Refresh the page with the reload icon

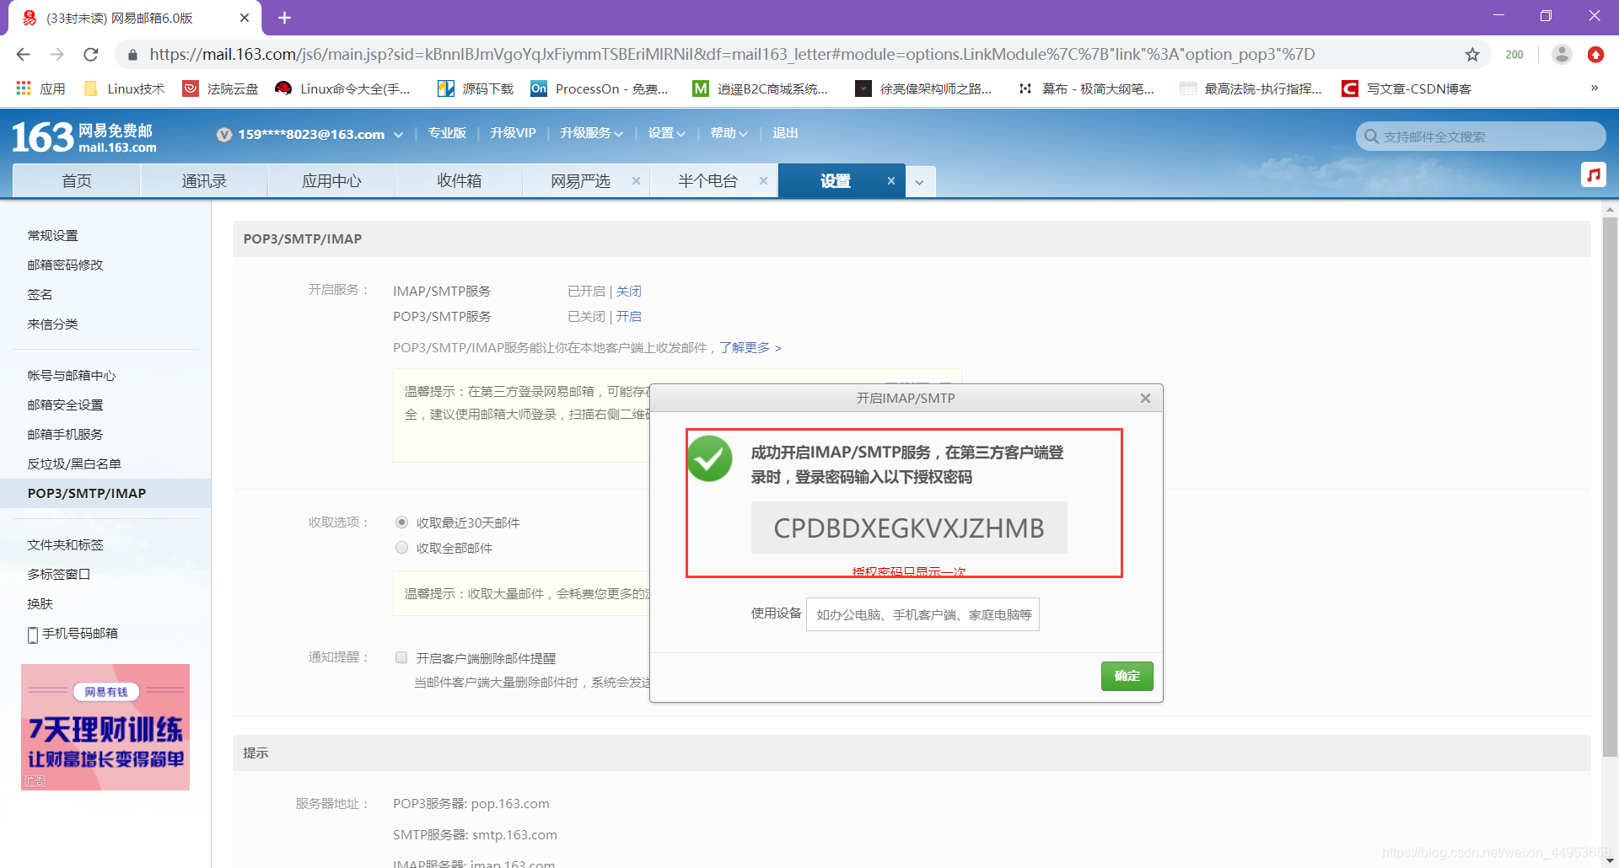[x=91, y=54]
